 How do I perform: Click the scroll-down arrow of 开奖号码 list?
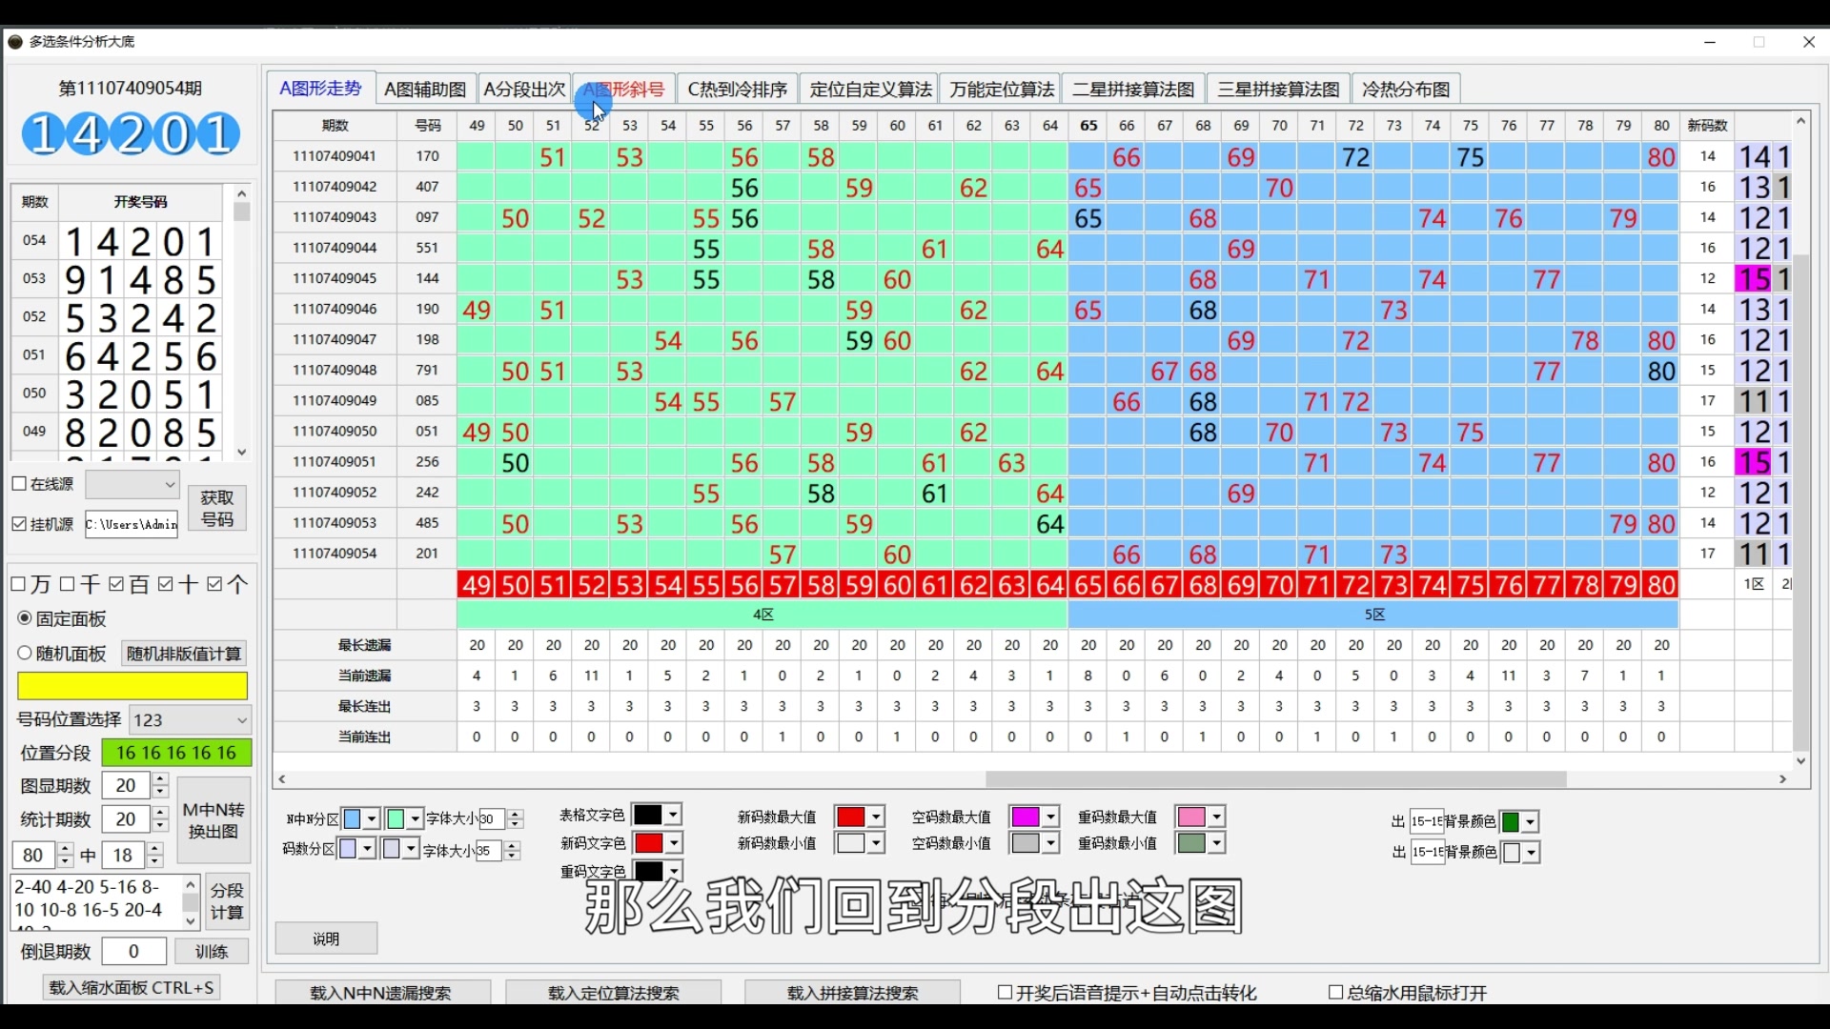(x=241, y=452)
